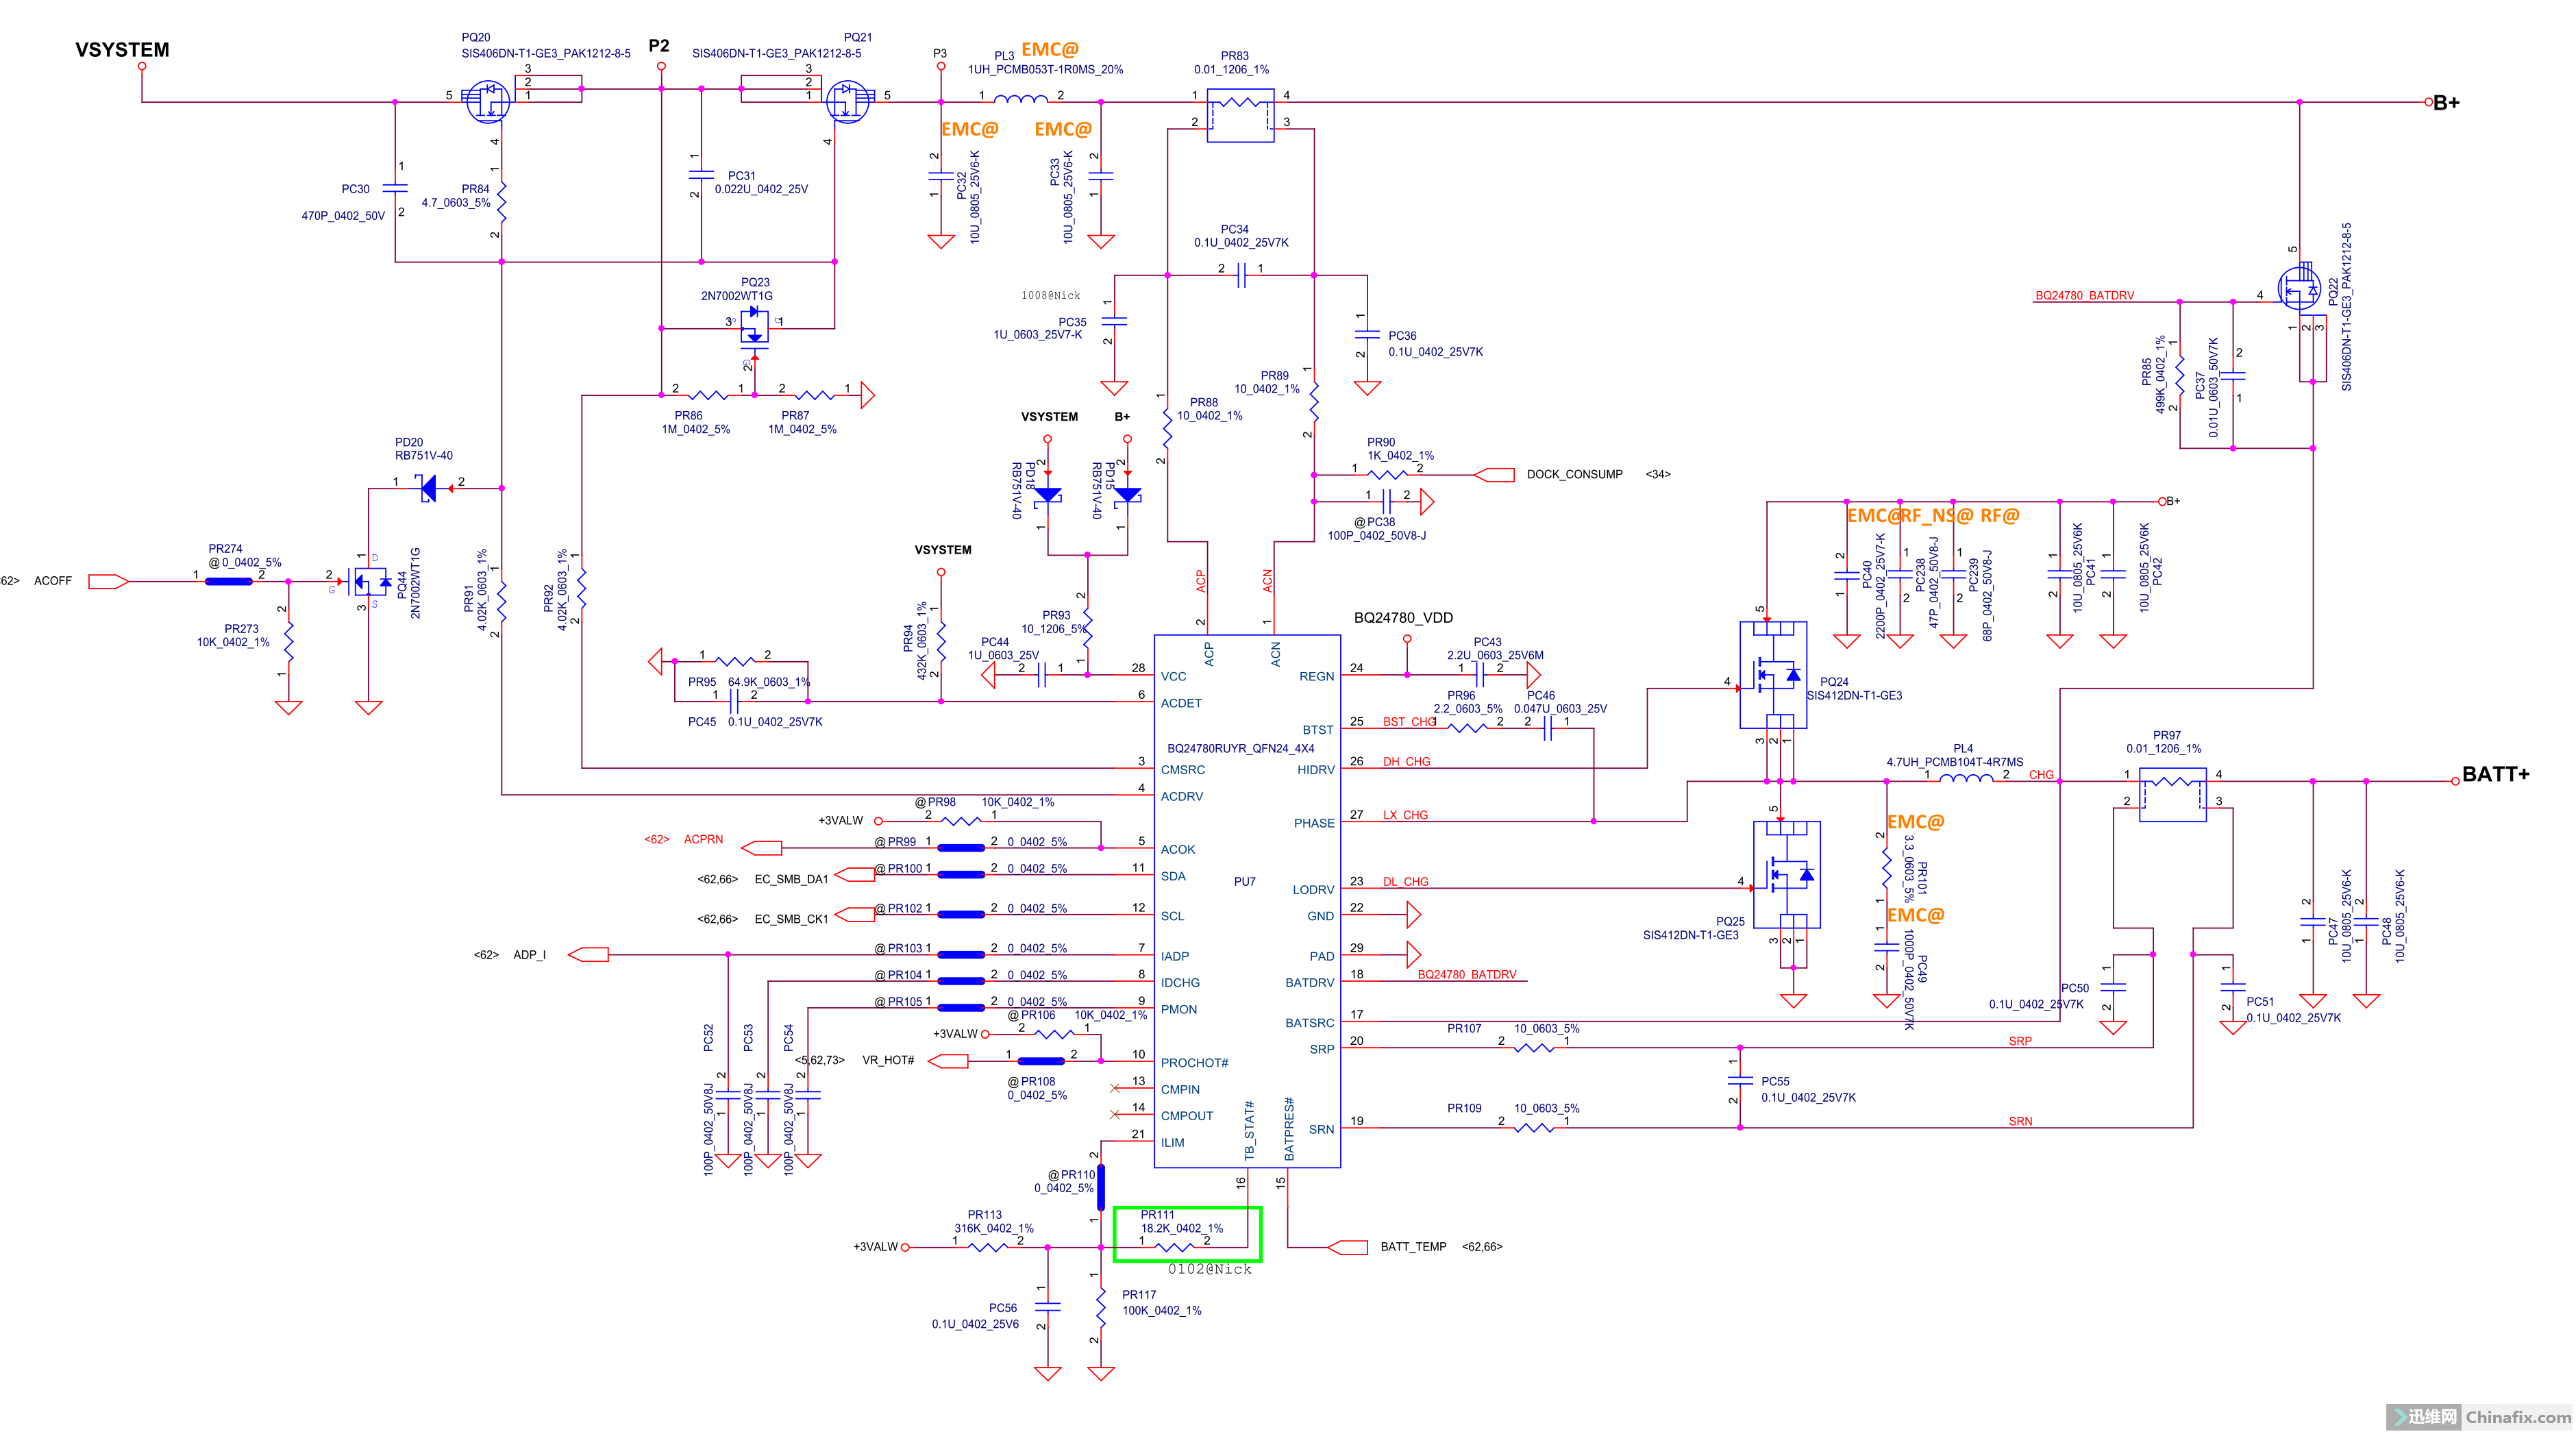Image resolution: width=2576 pixels, height=1434 pixels.
Task: Click the HIDRV pin label
Action: click(x=1315, y=769)
